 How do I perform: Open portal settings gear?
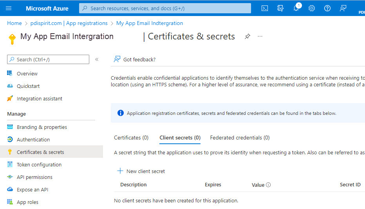[312, 8]
